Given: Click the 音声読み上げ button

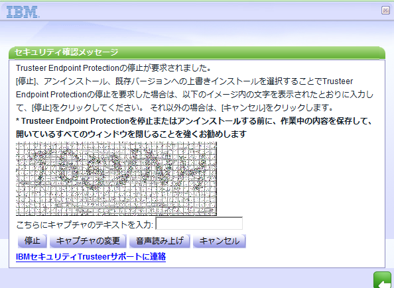Looking at the screenshot, I should pos(160,241).
